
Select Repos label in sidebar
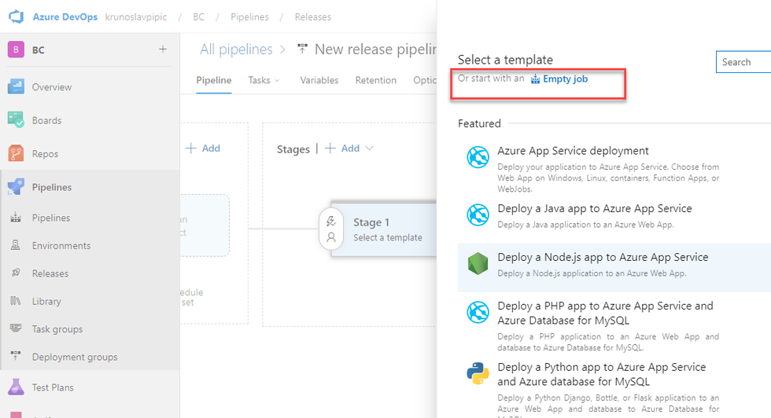coord(46,154)
